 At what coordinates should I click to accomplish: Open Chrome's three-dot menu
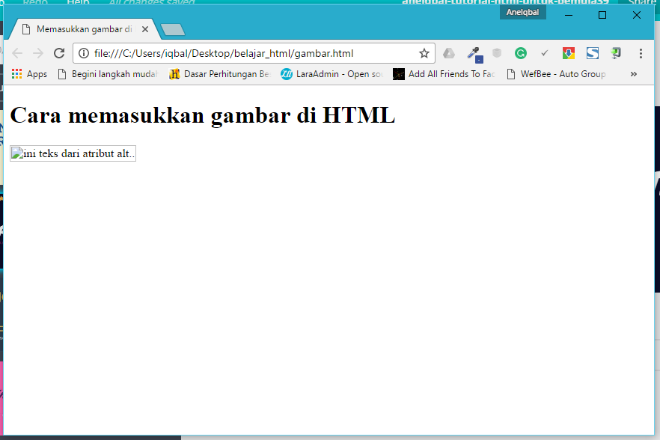[x=641, y=53]
